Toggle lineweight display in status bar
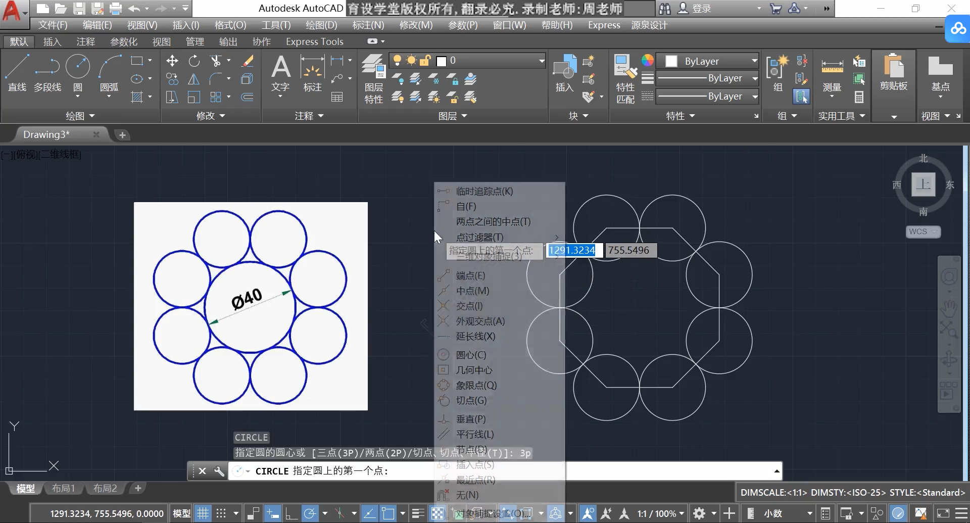 (418, 513)
